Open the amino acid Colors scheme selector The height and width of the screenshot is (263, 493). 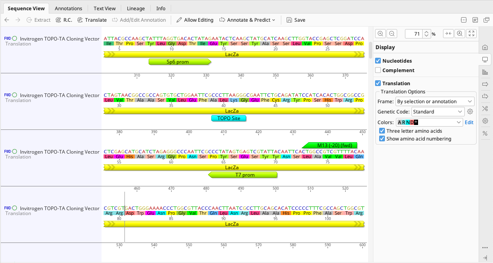tap(429, 122)
